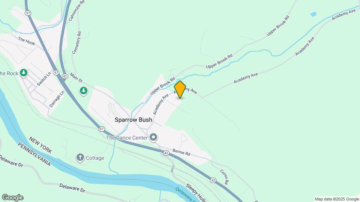Image resolution: width=360 pixels, height=202 pixels.
Task: Click the small pond near Academy Ave
Action: pos(313,15)
